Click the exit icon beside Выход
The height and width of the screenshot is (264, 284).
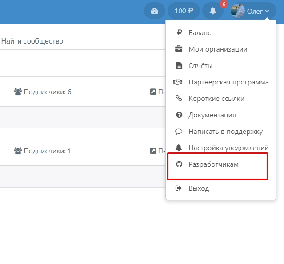179,188
